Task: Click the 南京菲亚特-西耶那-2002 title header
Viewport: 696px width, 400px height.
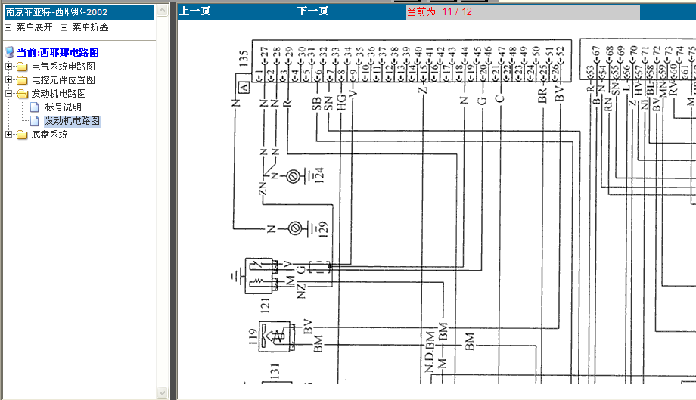Action: pos(79,12)
